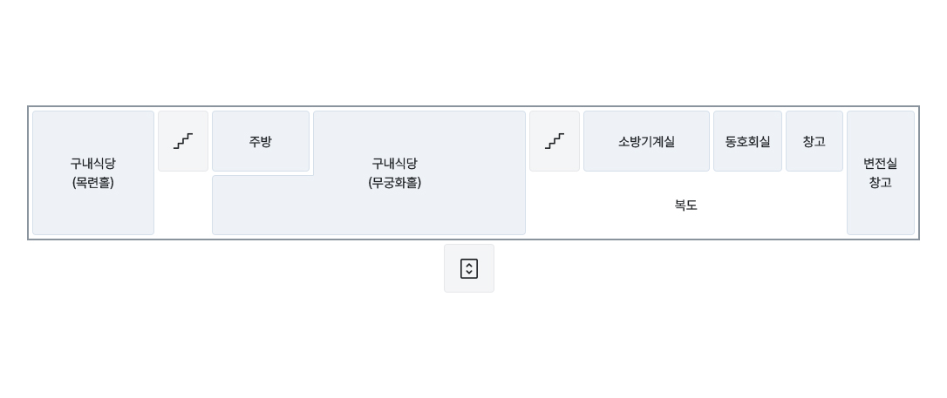
Task: Select the staircase icon next to 소방기계실
Action: [x=555, y=141]
